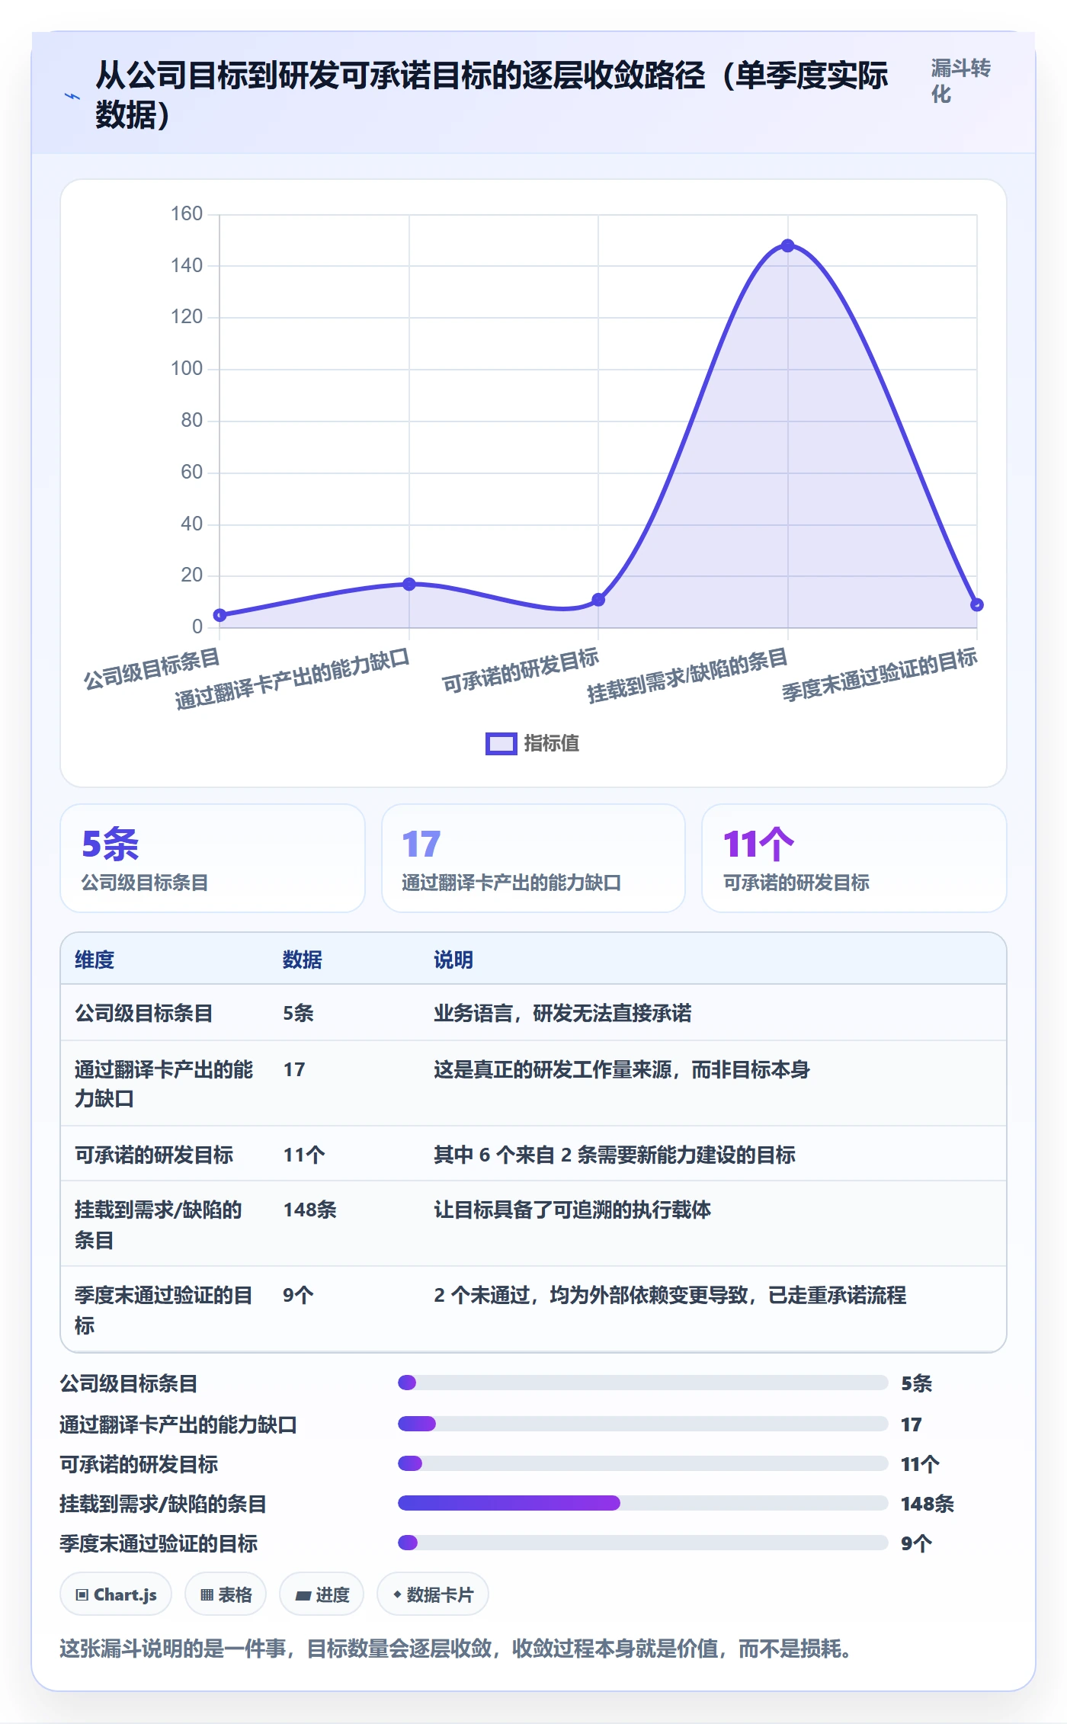Click the 公司级目标条目 progress bar
This screenshot has height=1724, width=1067.
click(643, 1383)
